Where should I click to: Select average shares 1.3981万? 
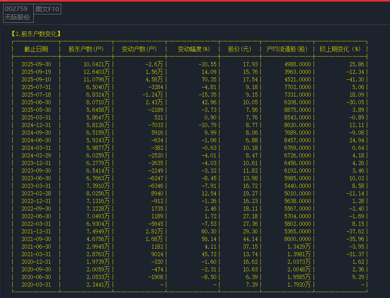click(x=299, y=254)
